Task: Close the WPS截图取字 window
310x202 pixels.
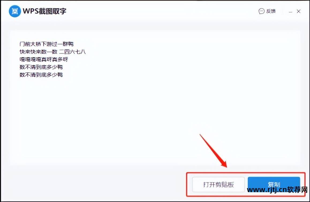Action: point(298,11)
